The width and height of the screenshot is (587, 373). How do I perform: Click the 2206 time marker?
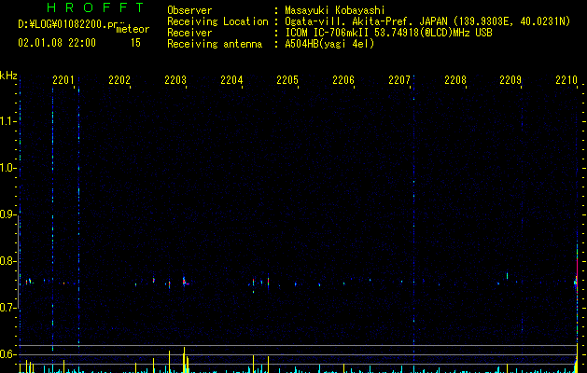(x=343, y=79)
